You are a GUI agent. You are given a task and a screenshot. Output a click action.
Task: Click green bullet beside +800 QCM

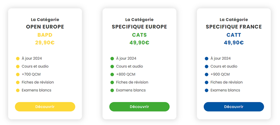[112, 74]
